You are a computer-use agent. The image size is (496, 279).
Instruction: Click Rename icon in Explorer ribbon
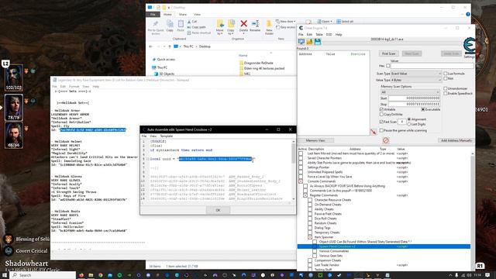[255, 26]
